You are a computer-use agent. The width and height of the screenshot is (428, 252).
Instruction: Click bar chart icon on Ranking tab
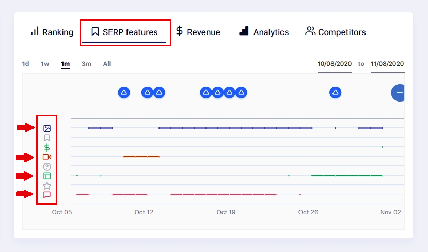[x=35, y=31]
